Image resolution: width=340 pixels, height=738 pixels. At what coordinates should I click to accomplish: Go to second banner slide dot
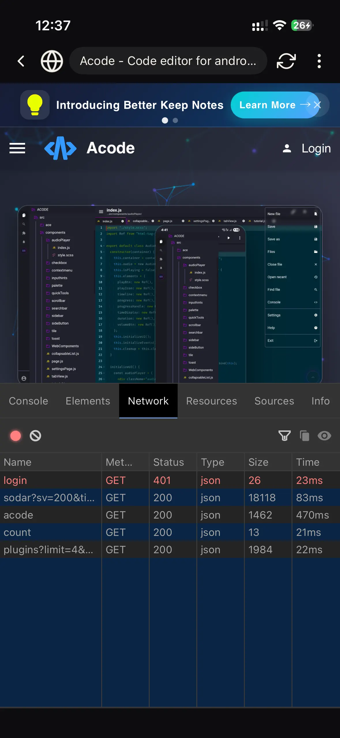[x=175, y=120]
